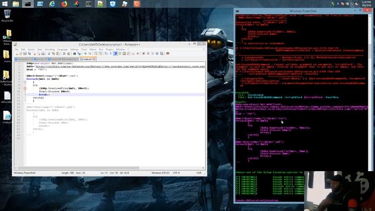This screenshot has width=375, height=211.
Task: Launch Internet Explorer from the taskbar
Action: pos(52,4)
